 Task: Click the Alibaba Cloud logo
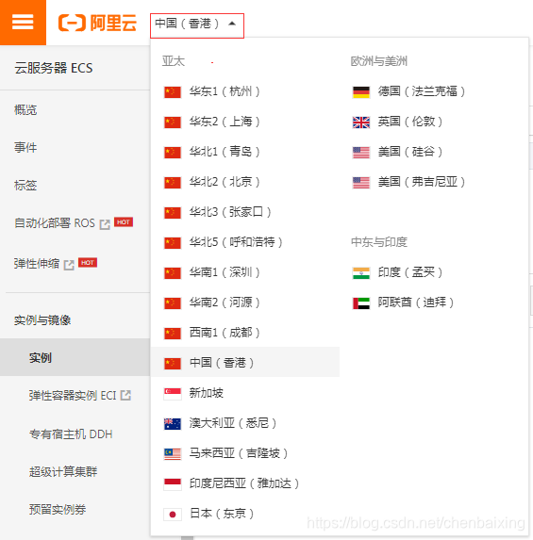pyautogui.click(x=97, y=23)
